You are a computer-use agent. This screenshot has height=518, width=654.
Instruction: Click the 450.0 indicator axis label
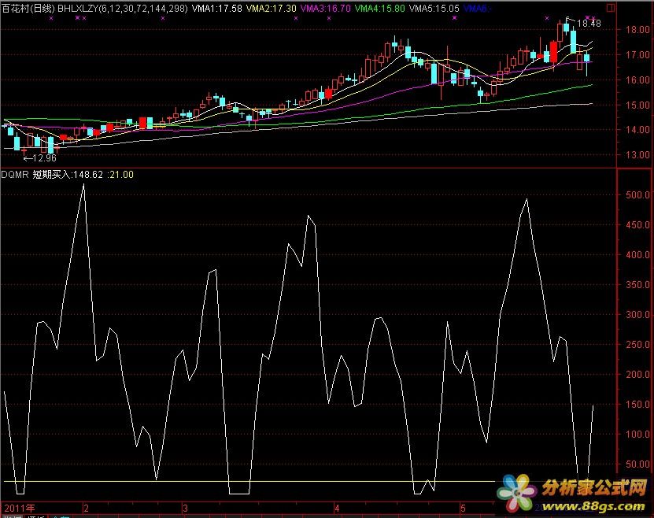[x=637, y=225]
